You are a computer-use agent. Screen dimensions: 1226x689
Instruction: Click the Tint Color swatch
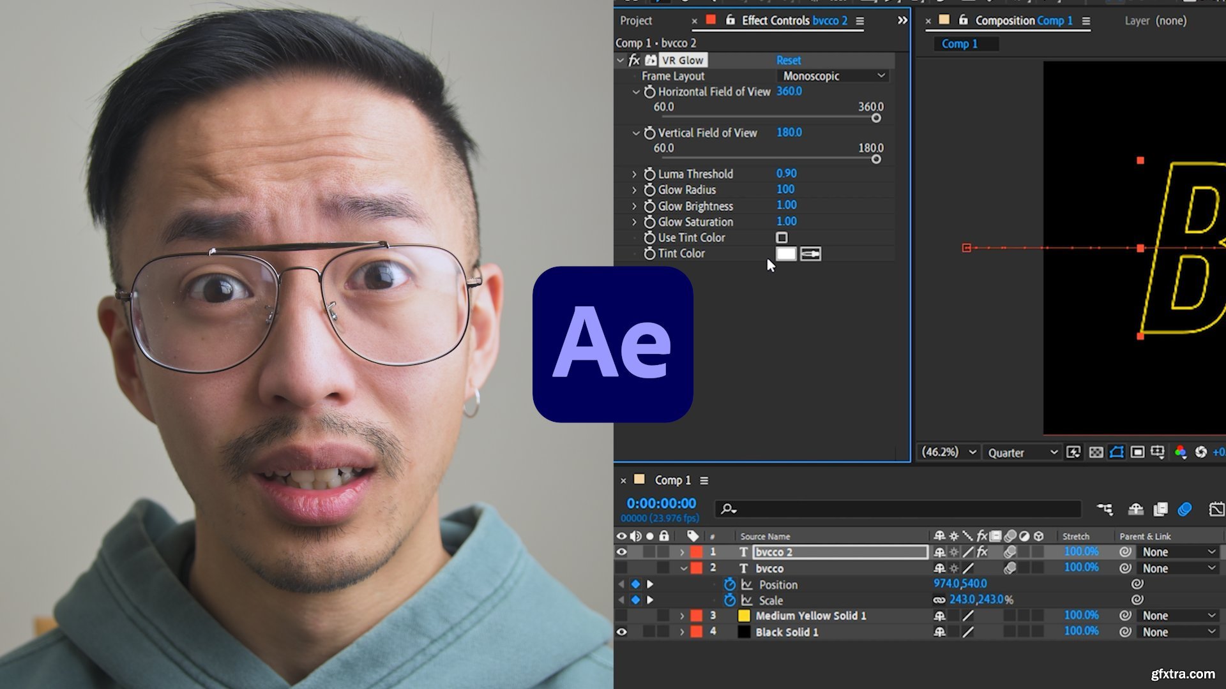(x=786, y=253)
